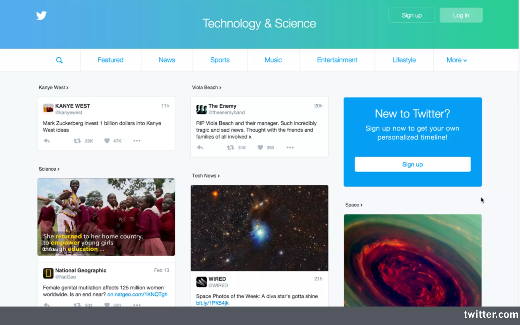Open search with the magnifier icon
This screenshot has width=520, height=325.
pos(59,60)
